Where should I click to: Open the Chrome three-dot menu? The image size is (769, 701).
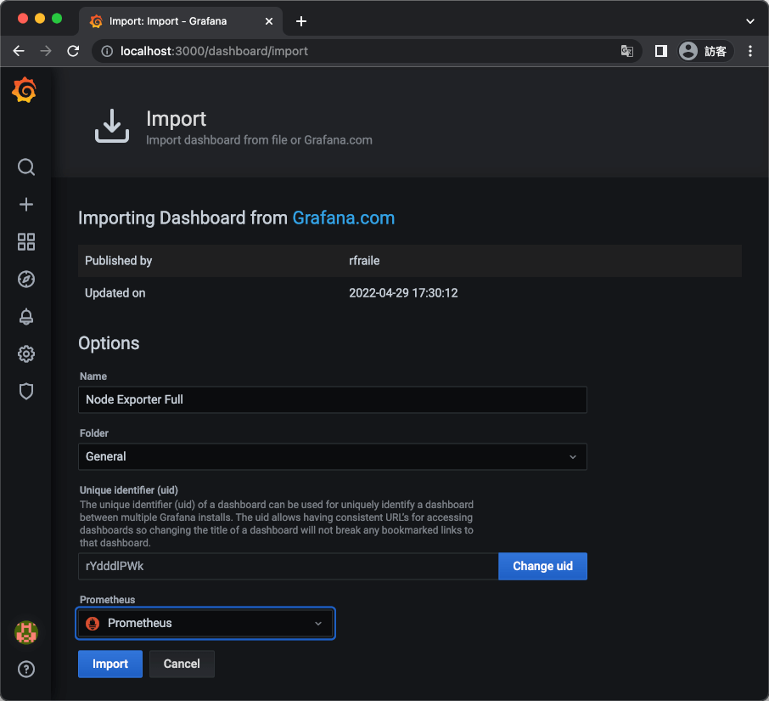749,51
